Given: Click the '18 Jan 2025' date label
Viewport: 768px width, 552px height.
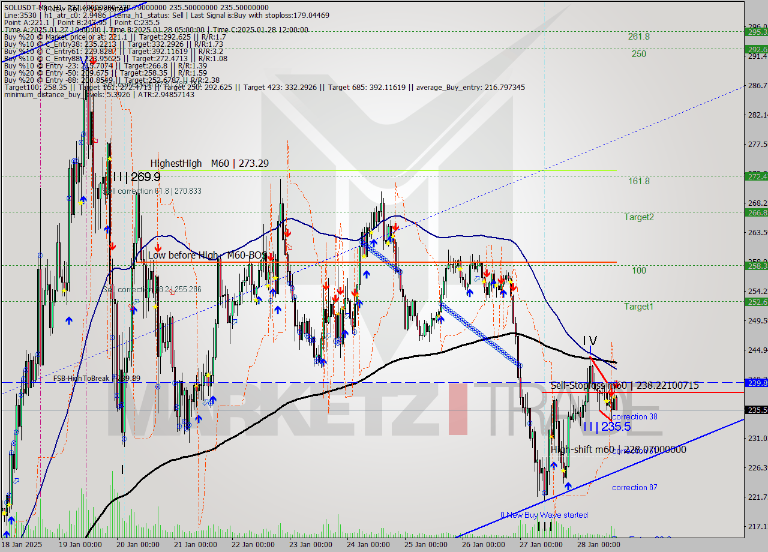Looking at the screenshot, I should (20, 545).
